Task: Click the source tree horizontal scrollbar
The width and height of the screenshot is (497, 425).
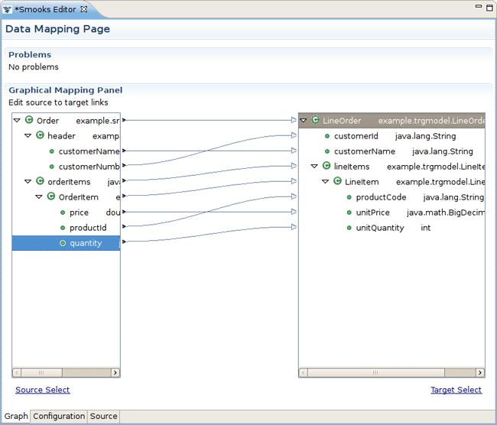Action: click(65, 372)
